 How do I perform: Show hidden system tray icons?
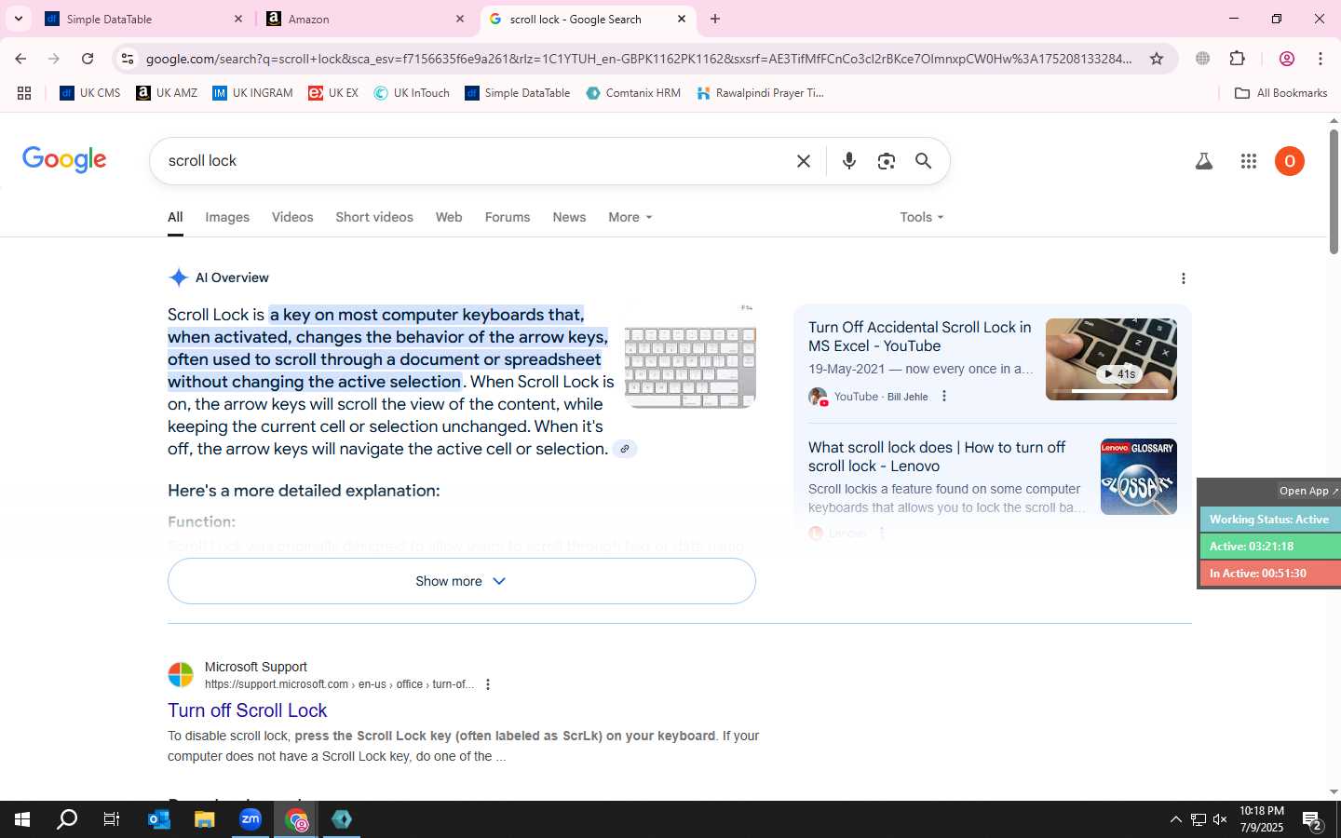(x=1175, y=819)
